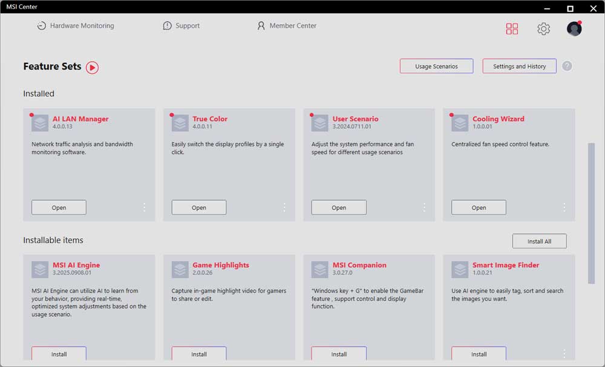Expand True Color three-dot options
The width and height of the screenshot is (605, 367).
click(284, 207)
